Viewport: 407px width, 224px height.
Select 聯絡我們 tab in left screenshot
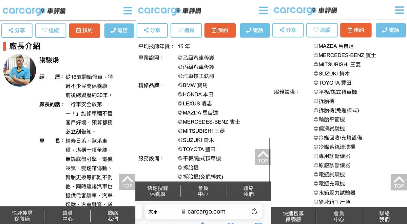pos(113,216)
